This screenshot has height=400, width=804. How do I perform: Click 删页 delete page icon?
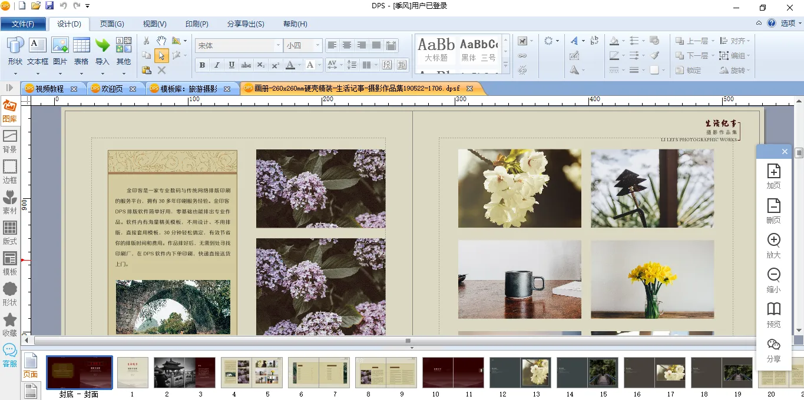[773, 211]
